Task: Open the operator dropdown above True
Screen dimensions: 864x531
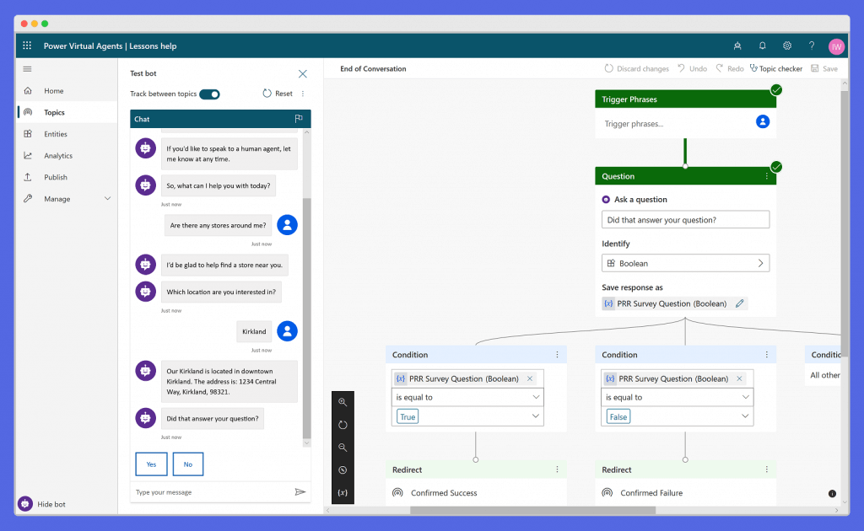Action: pyautogui.click(x=467, y=397)
